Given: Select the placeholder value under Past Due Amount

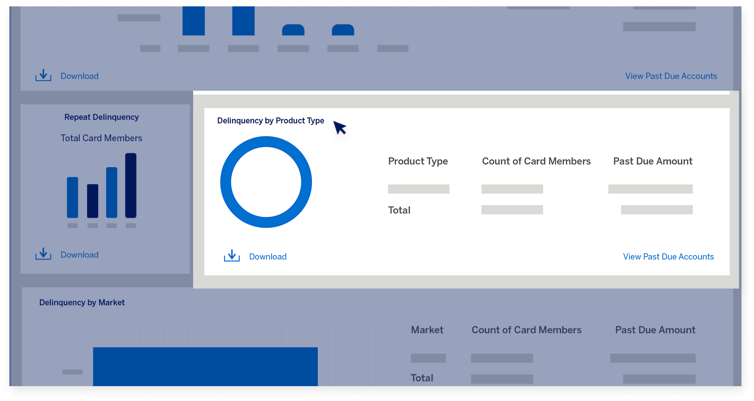Looking at the screenshot, I should point(651,189).
